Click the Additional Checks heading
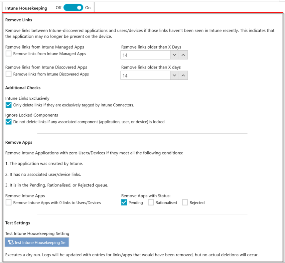Image resolution: width=285 pixels, height=263 pixels. (23, 87)
